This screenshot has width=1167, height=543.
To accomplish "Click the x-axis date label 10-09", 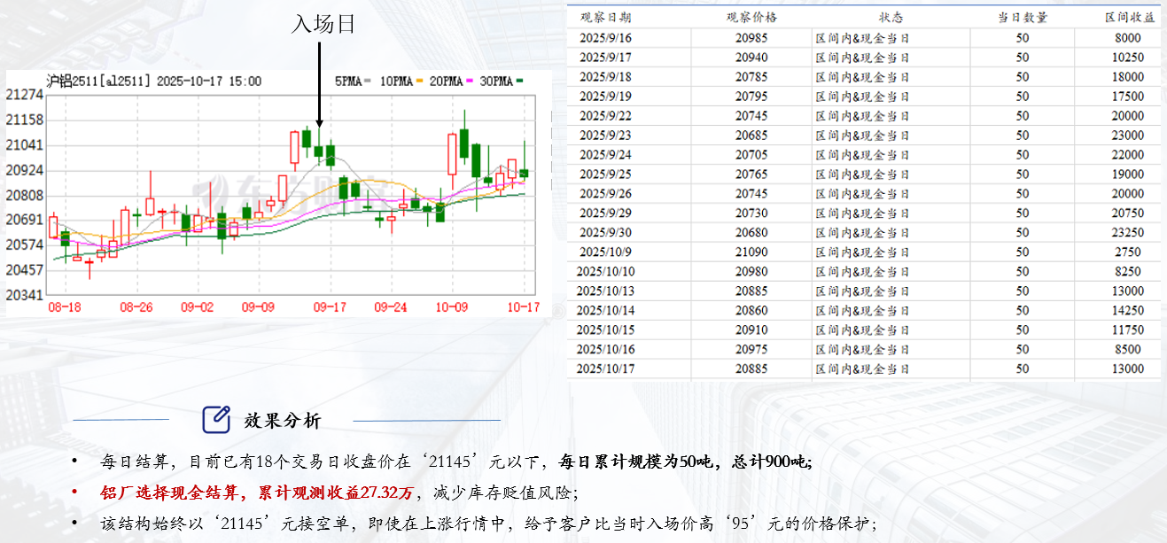I will (x=452, y=307).
